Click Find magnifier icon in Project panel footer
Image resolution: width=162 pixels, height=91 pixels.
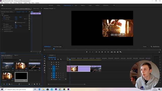pos(32,84)
